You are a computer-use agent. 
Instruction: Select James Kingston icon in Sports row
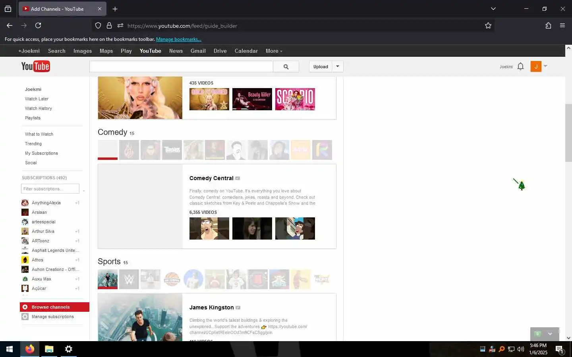point(108,279)
